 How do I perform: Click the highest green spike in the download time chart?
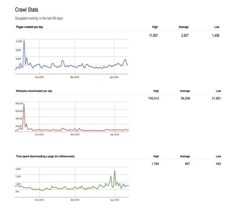[x=114, y=171]
